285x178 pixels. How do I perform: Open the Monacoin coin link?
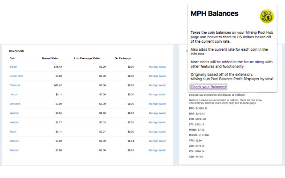pyautogui.click(x=15, y=104)
